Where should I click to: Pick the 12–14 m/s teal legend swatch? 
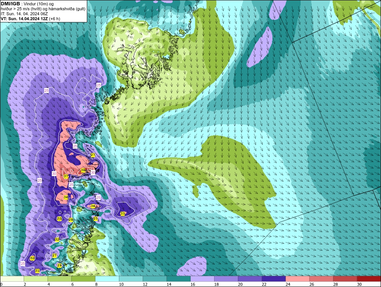pyautogui.click(x=155, y=279)
